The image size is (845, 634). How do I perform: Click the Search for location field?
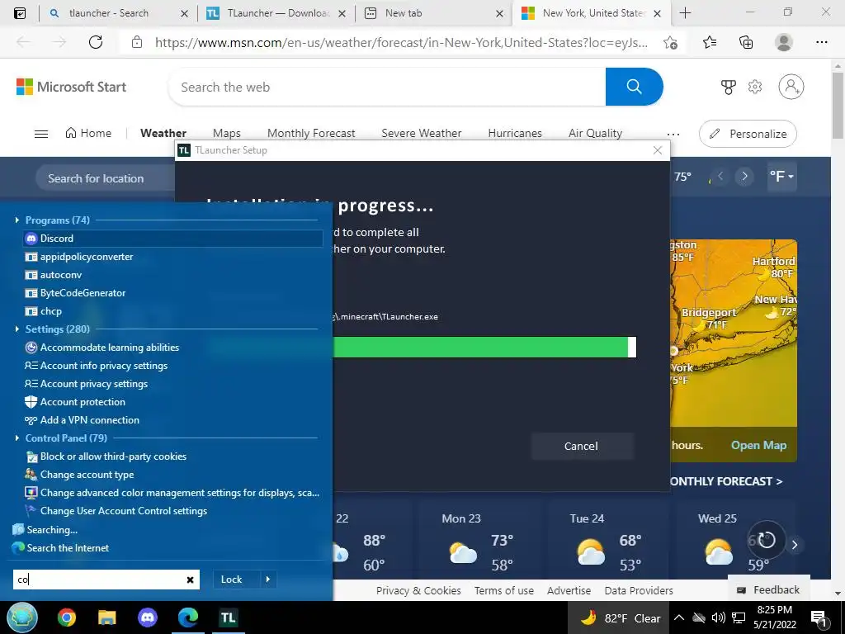coord(105,178)
